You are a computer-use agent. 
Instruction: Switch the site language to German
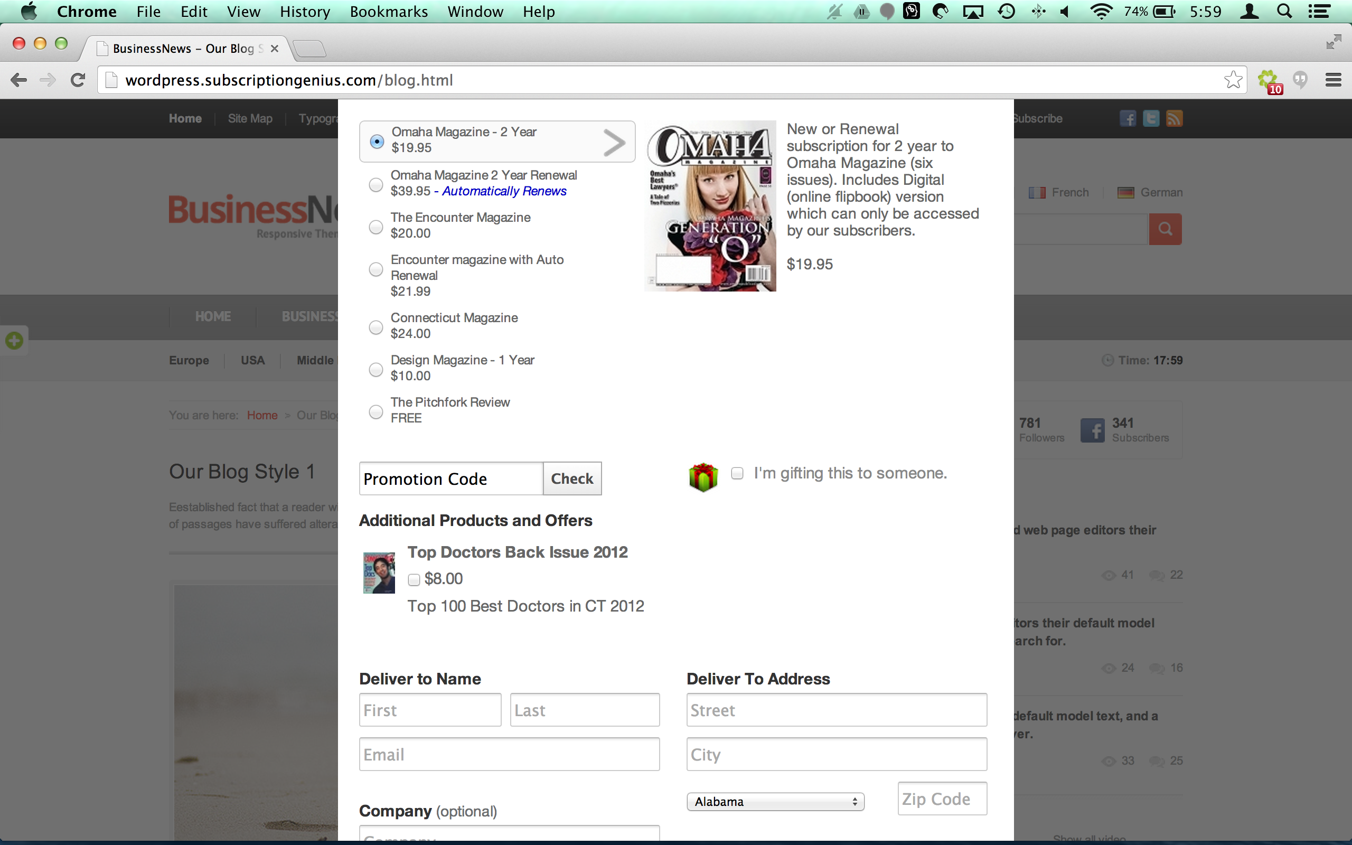pos(1150,192)
